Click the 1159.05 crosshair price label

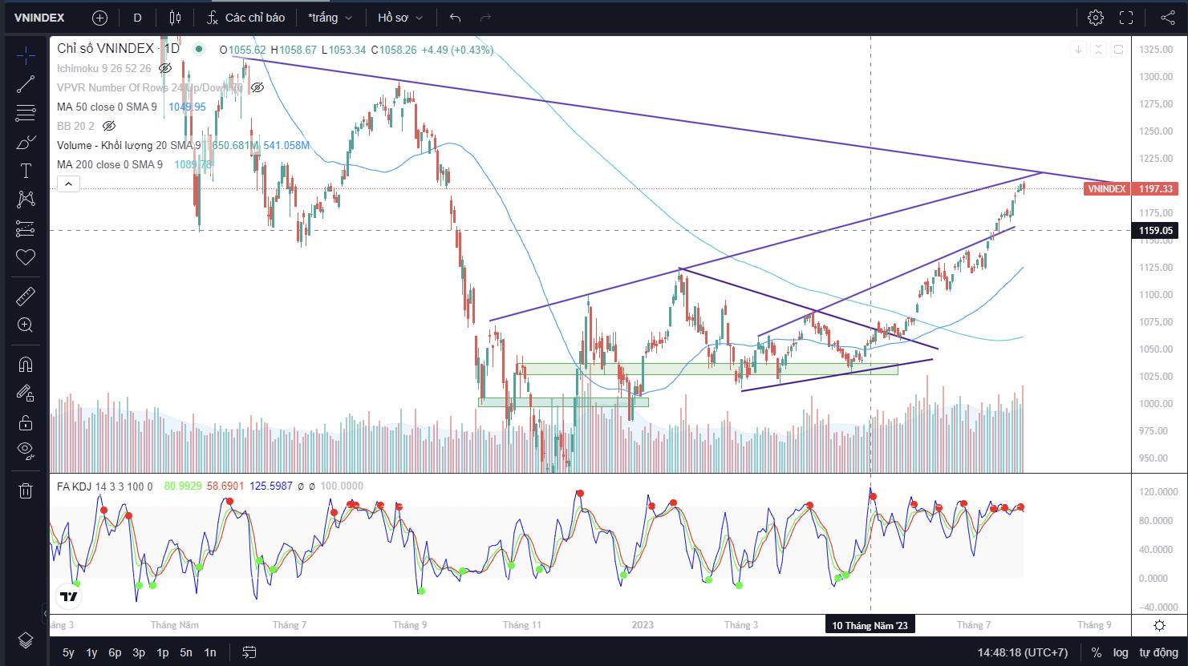[1155, 231]
